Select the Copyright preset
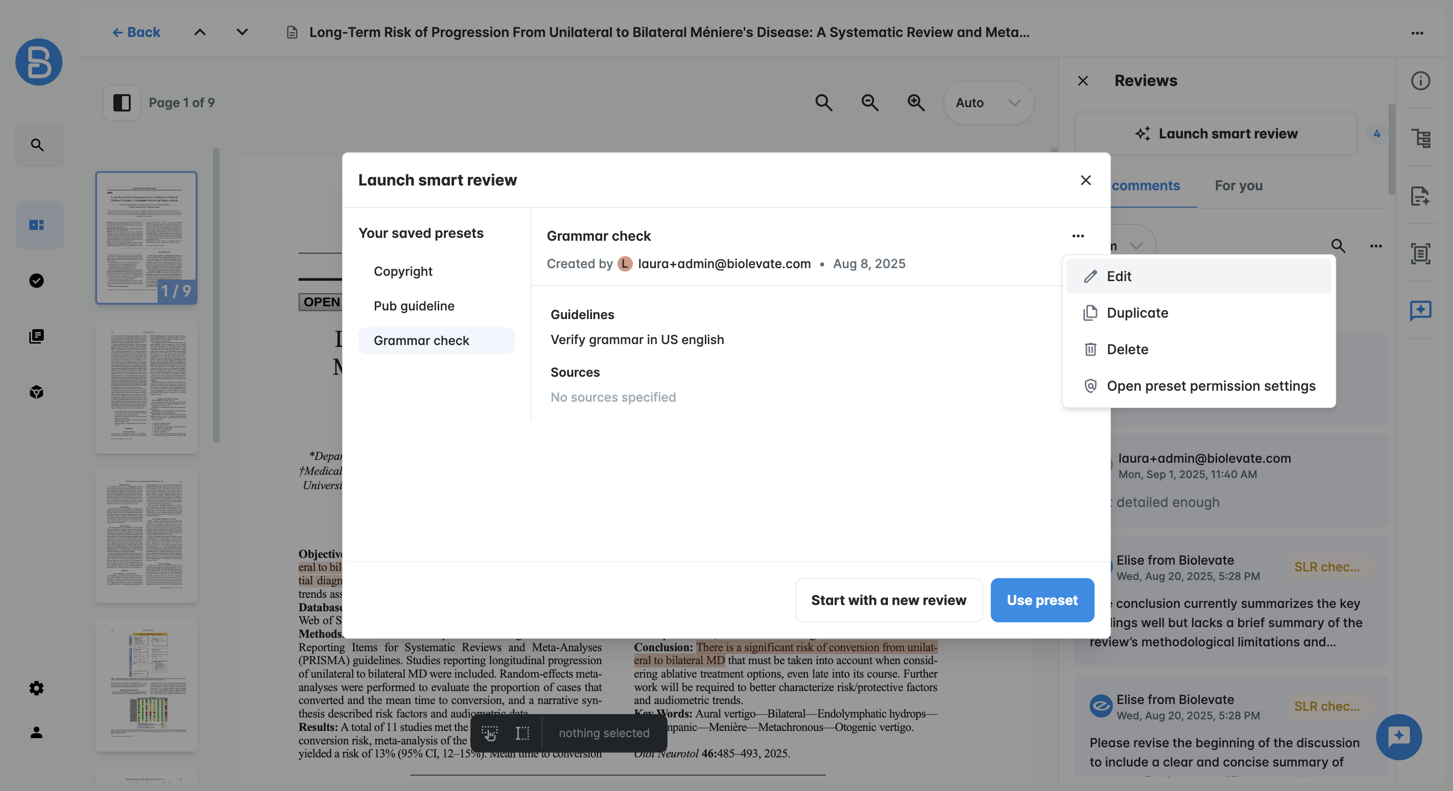This screenshot has width=1453, height=791. 436,272
